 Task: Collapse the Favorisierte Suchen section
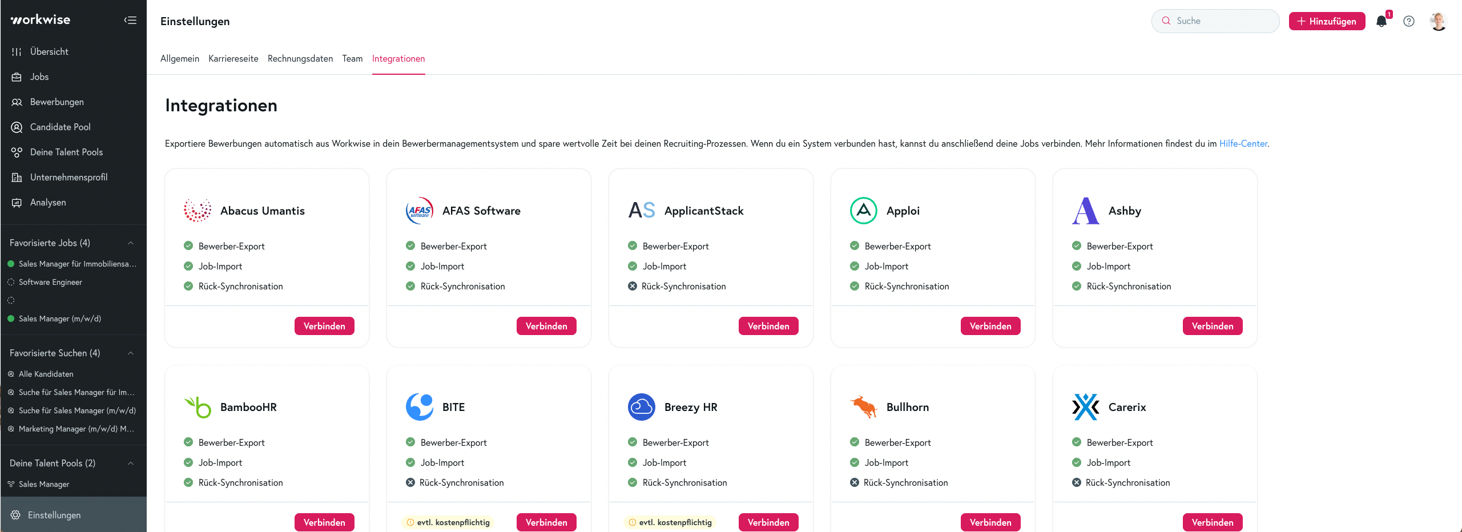(131, 353)
